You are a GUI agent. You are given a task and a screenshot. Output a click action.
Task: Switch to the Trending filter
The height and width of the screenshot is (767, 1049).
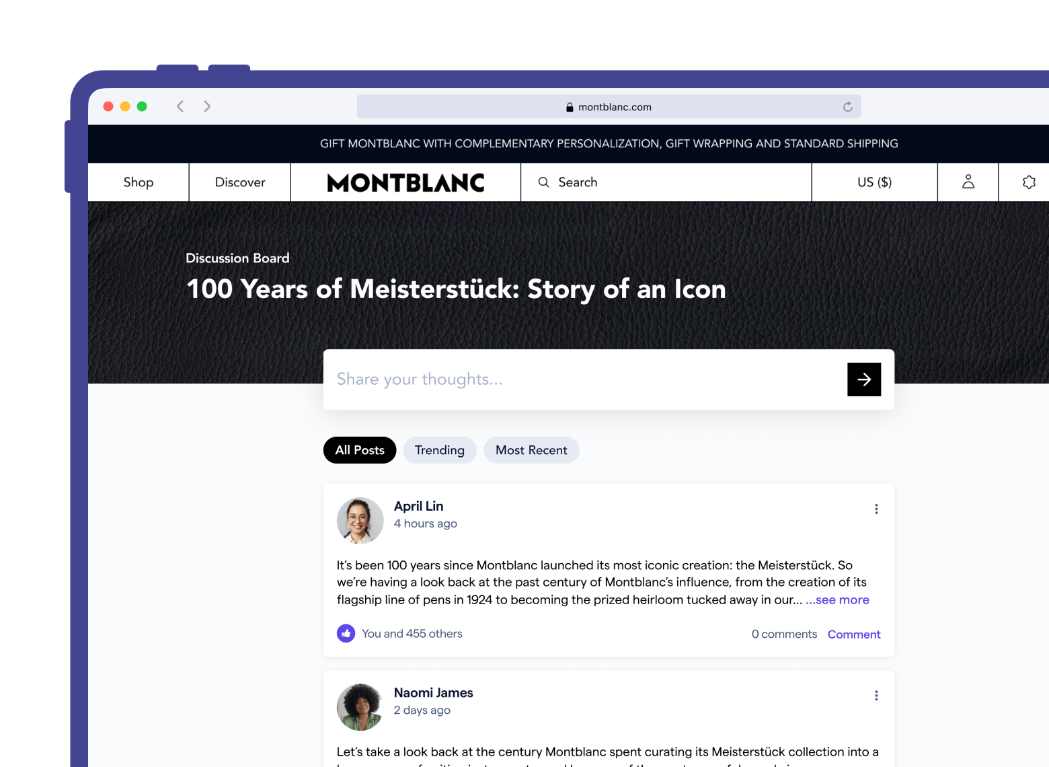440,450
